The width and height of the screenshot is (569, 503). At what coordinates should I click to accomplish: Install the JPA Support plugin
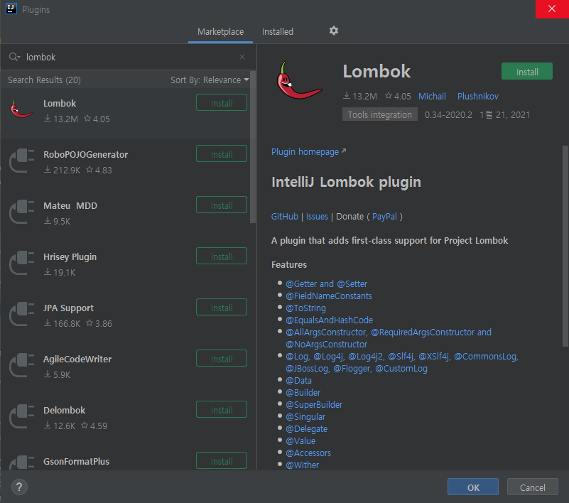(222, 308)
